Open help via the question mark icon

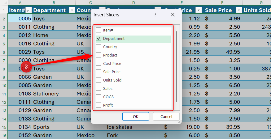[155, 15]
